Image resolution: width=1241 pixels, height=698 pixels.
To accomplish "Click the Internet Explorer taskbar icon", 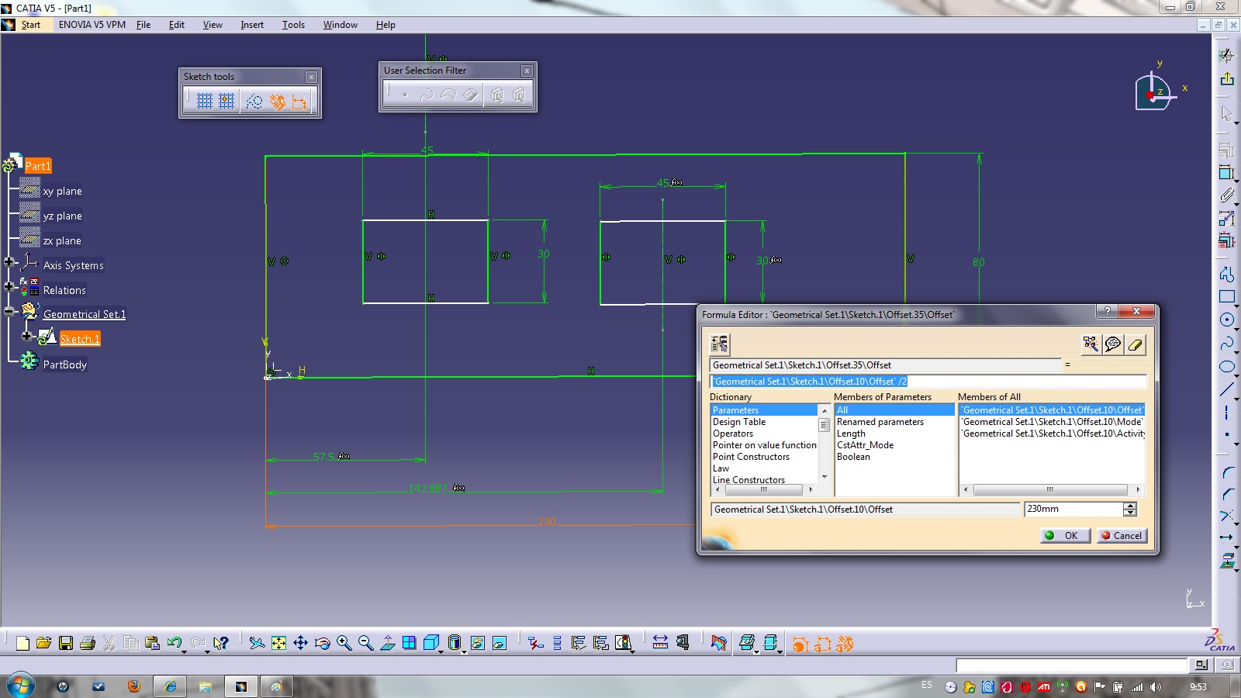I will click(x=170, y=686).
